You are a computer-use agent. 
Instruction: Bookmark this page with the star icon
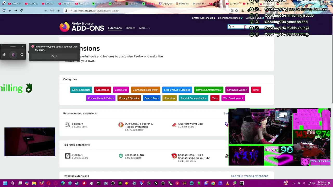(x=236, y=11)
